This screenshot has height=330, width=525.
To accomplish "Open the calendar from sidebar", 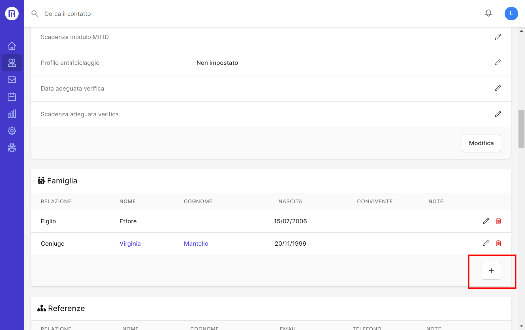I will pyautogui.click(x=12, y=97).
